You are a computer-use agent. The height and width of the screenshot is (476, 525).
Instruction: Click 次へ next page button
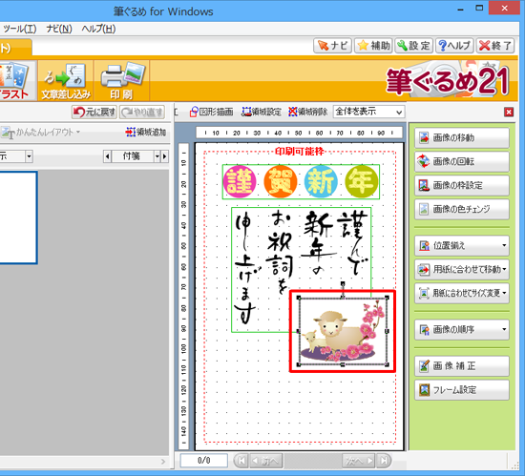pyautogui.click(x=359, y=461)
